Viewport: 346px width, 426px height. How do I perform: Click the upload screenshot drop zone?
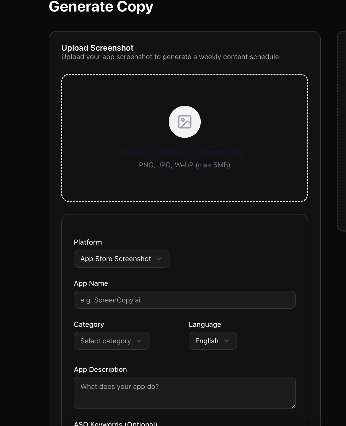pyautogui.click(x=184, y=138)
